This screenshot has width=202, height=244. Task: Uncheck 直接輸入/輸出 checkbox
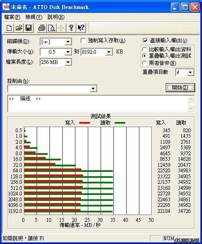click(145, 41)
